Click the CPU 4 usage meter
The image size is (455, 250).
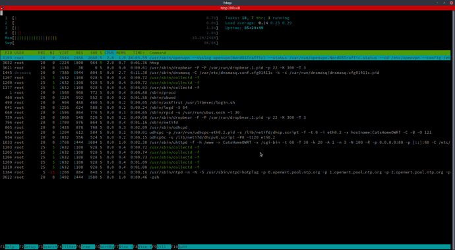click(x=111, y=33)
